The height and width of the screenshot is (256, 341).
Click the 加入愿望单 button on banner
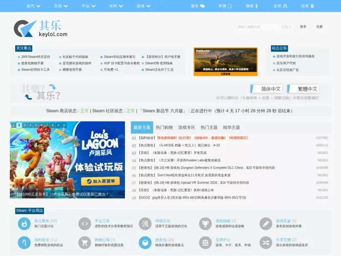pos(101,181)
